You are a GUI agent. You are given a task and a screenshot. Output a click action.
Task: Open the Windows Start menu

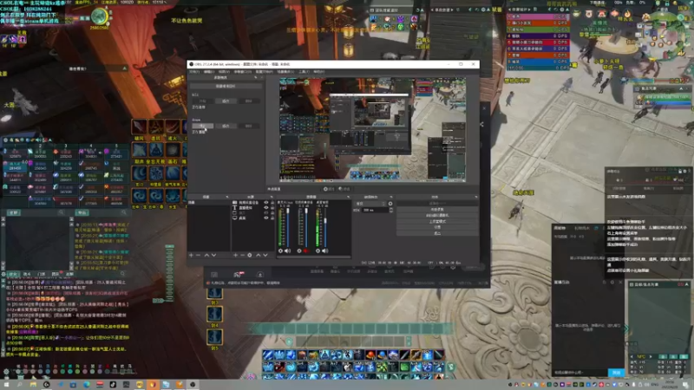6,384
